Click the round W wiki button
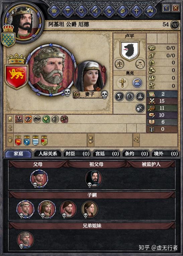The height and width of the screenshot is (256, 183). (x=175, y=25)
